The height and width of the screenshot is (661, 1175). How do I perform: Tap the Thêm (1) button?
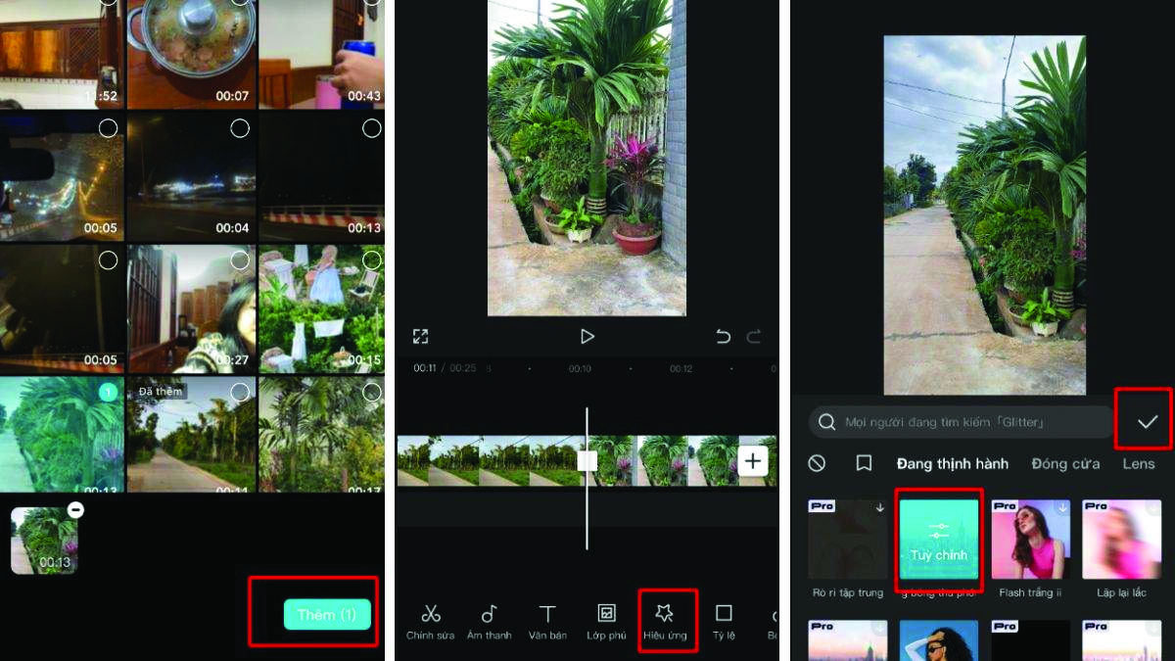[328, 614]
